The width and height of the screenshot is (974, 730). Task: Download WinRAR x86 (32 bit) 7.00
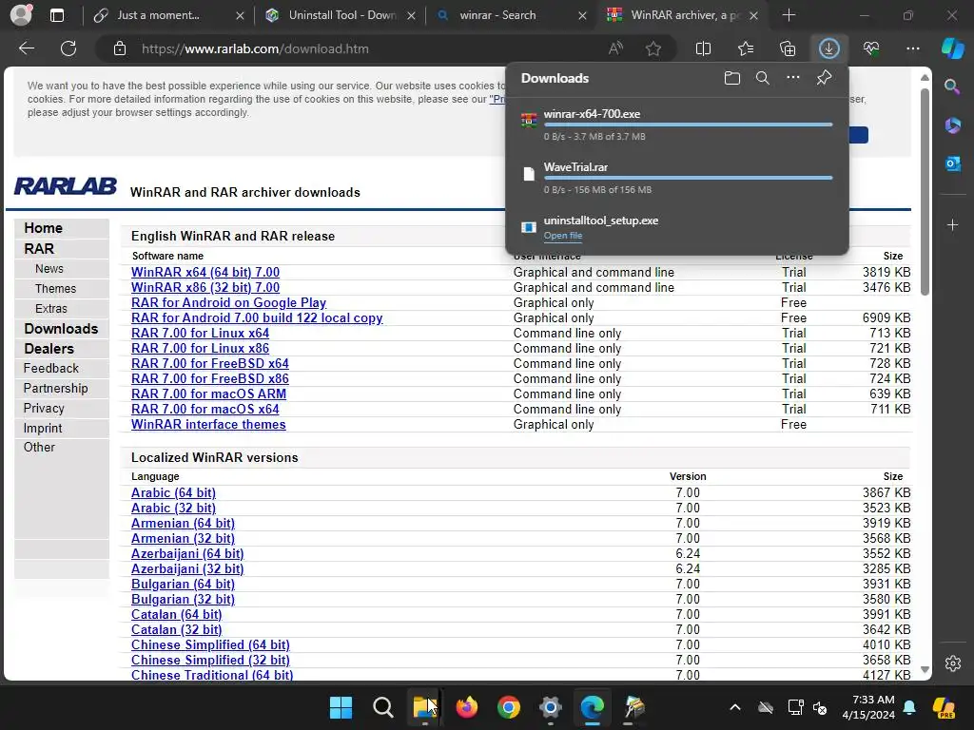(x=205, y=287)
